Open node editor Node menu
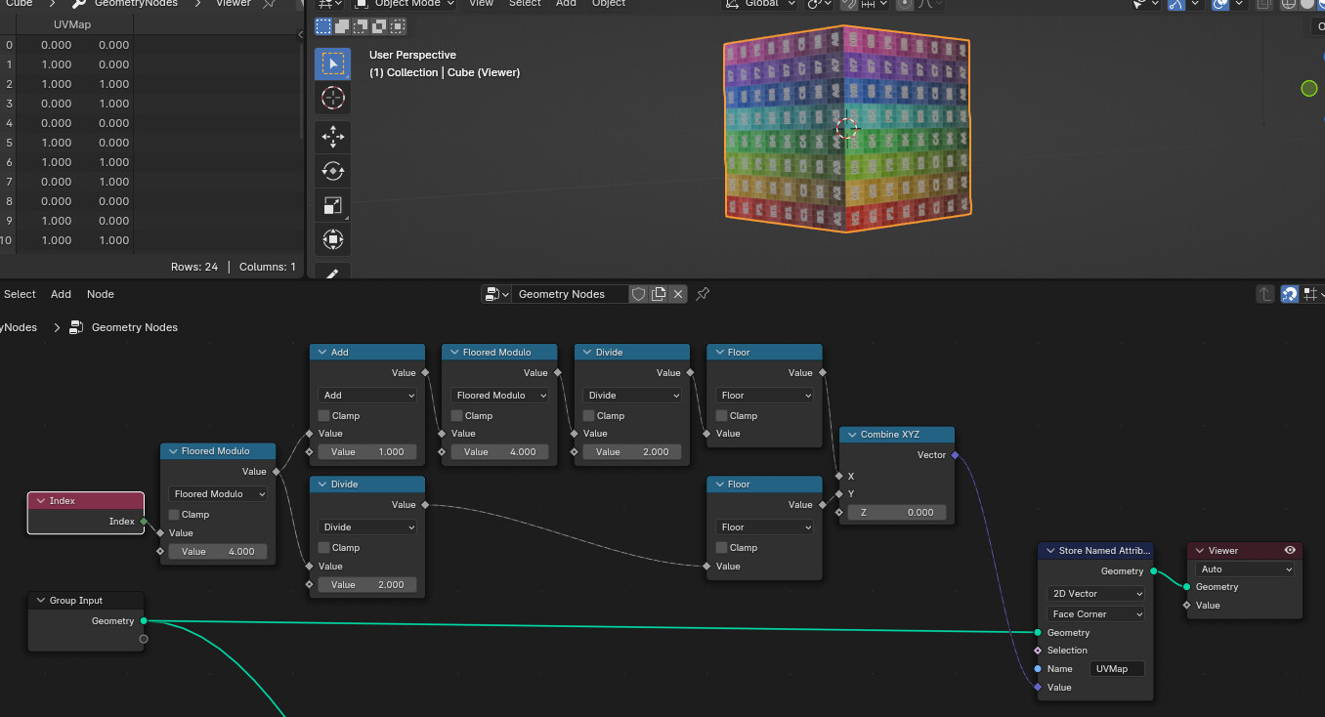1325x717 pixels. [101, 294]
